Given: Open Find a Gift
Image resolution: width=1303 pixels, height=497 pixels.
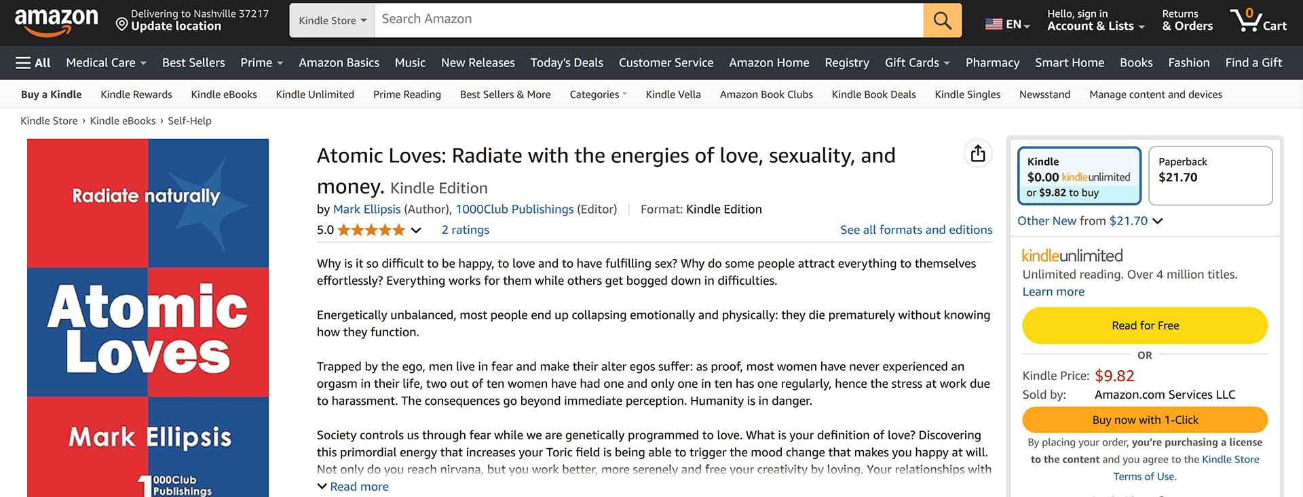Looking at the screenshot, I should tap(1253, 62).
